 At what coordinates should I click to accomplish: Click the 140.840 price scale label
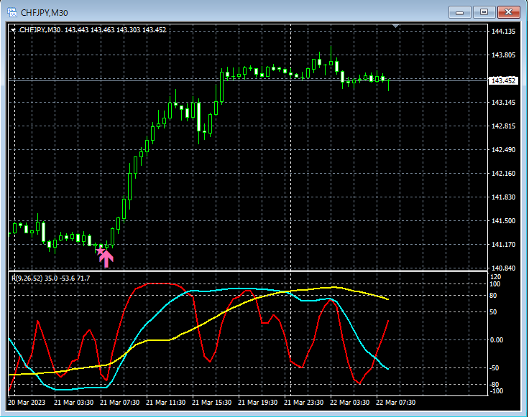(503, 268)
